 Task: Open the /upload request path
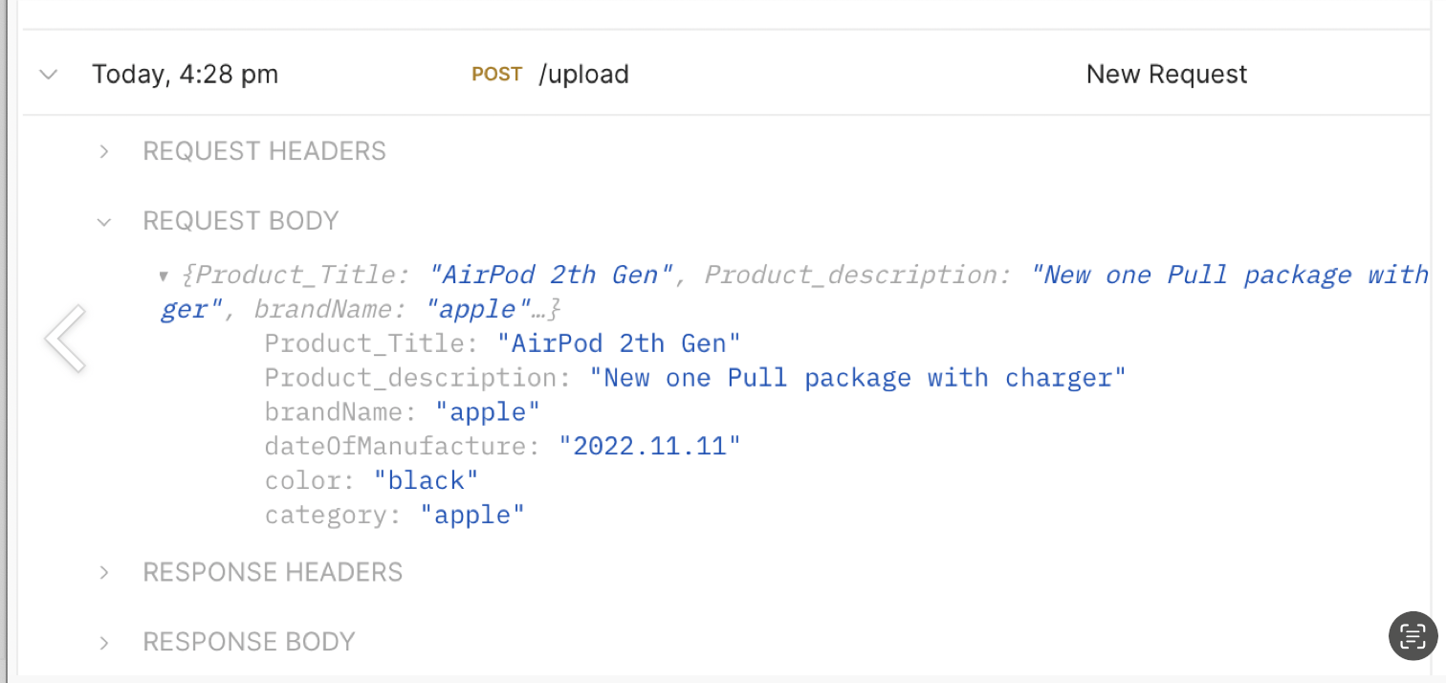click(583, 75)
